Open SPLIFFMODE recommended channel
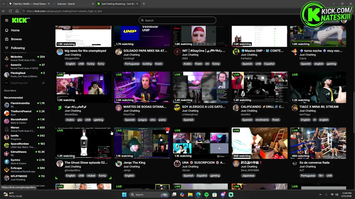The height and width of the screenshot is (199, 355). click(x=24, y=178)
